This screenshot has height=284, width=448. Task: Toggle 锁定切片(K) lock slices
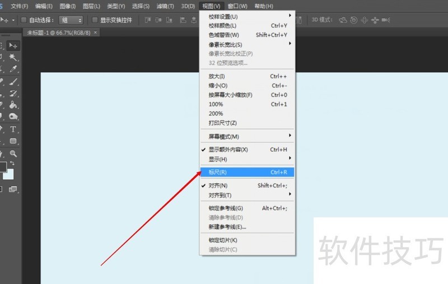[x=247, y=240]
